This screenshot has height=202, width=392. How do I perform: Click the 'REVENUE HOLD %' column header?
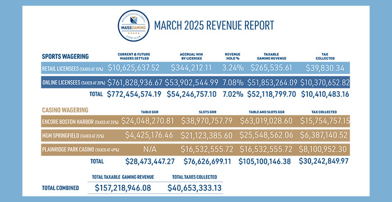coord(233,56)
